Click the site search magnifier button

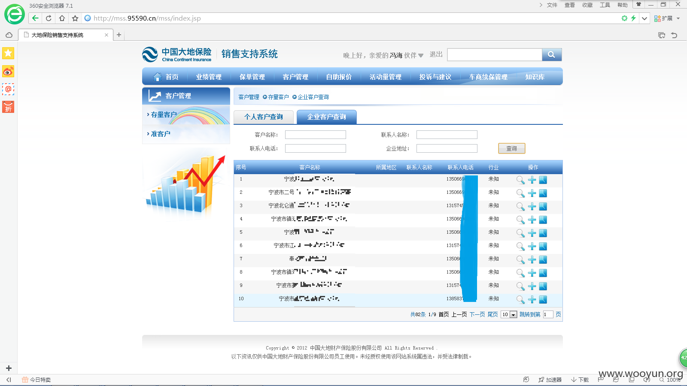coord(552,54)
